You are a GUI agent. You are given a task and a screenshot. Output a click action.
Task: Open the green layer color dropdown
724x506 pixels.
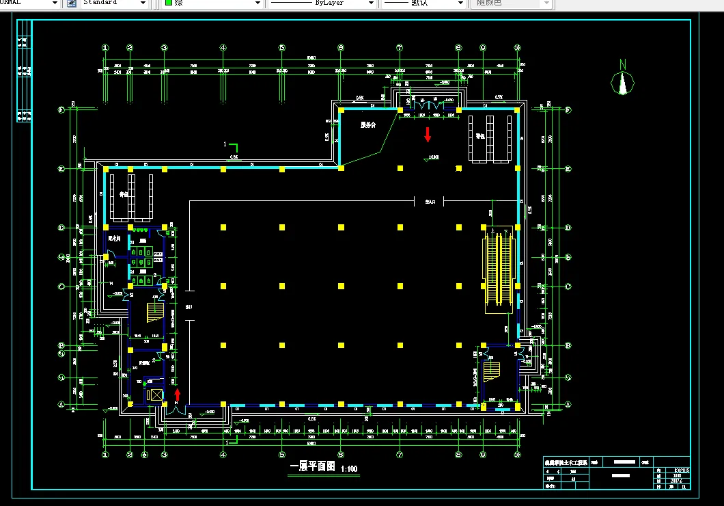tap(257, 3)
